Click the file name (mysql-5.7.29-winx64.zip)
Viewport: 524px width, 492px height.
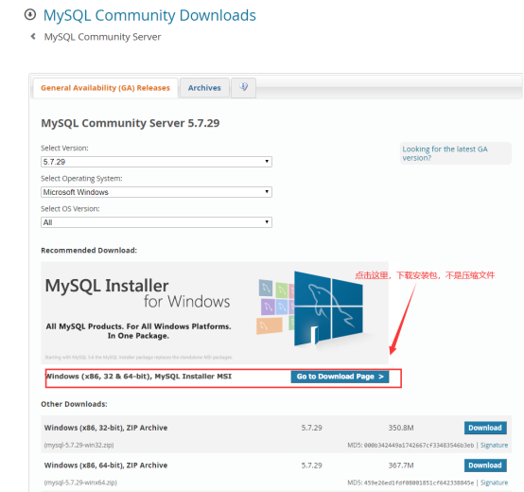[x=80, y=483]
